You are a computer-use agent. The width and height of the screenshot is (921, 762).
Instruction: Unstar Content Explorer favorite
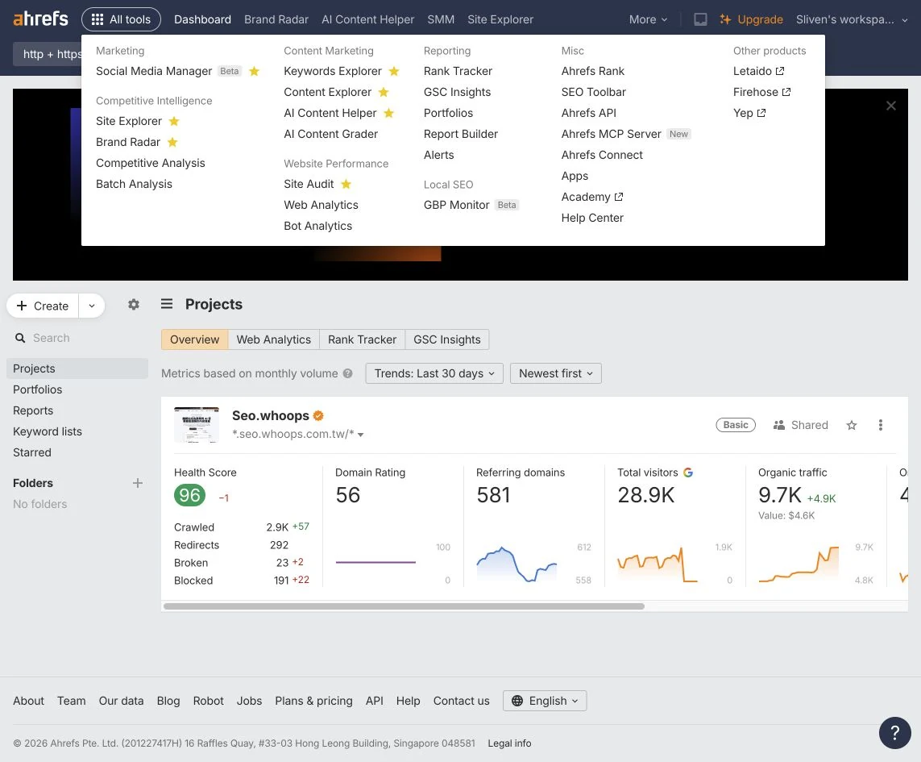pyautogui.click(x=384, y=92)
